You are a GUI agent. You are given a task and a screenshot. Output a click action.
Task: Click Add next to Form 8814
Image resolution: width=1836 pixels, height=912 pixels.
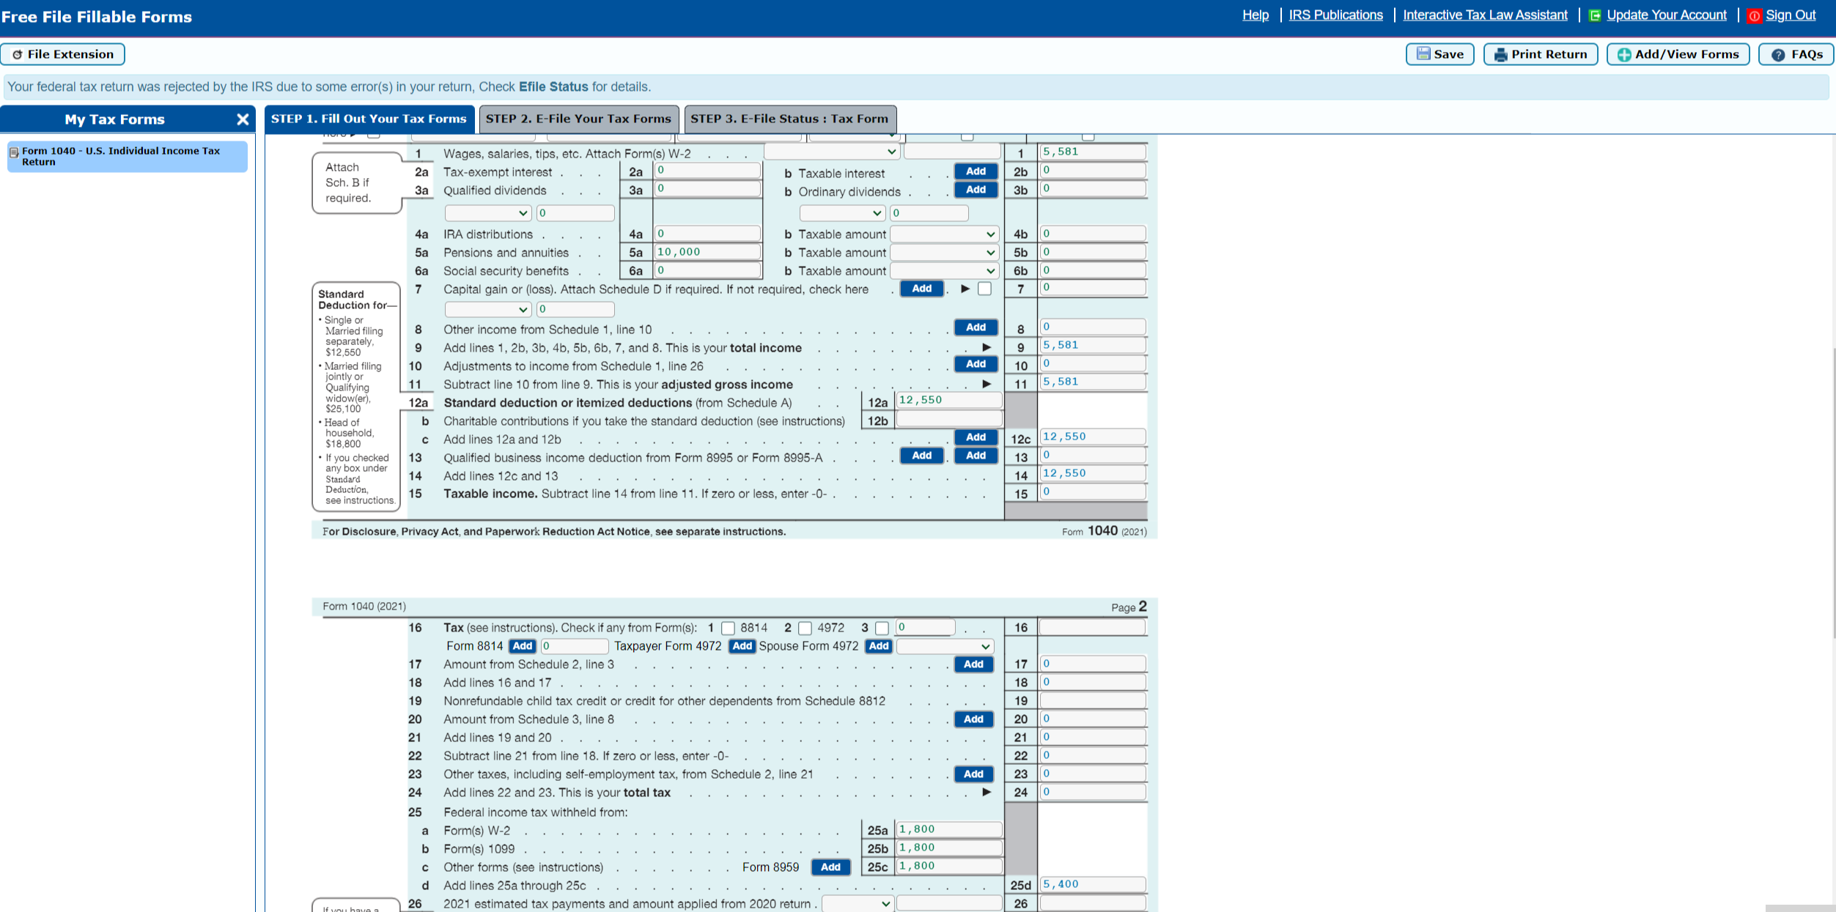(x=523, y=646)
